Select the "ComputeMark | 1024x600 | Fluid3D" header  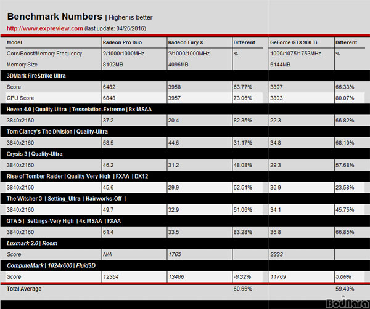pyautogui.click(x=51, y=266)
